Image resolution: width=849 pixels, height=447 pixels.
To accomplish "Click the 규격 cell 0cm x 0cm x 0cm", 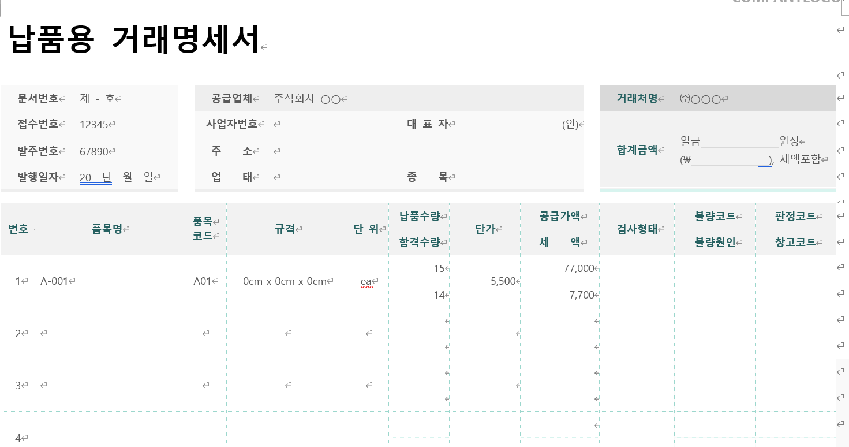I will coord(285,281).
